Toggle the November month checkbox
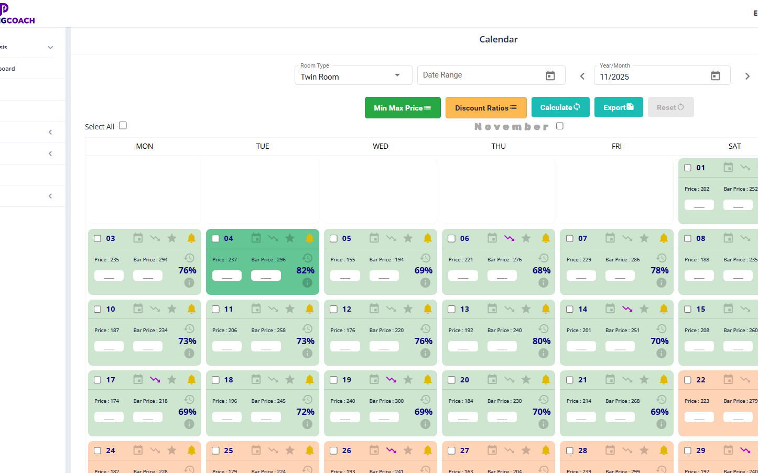Image resolution: width=758 pixels, height=473 pixels. [x=560, y=126]
